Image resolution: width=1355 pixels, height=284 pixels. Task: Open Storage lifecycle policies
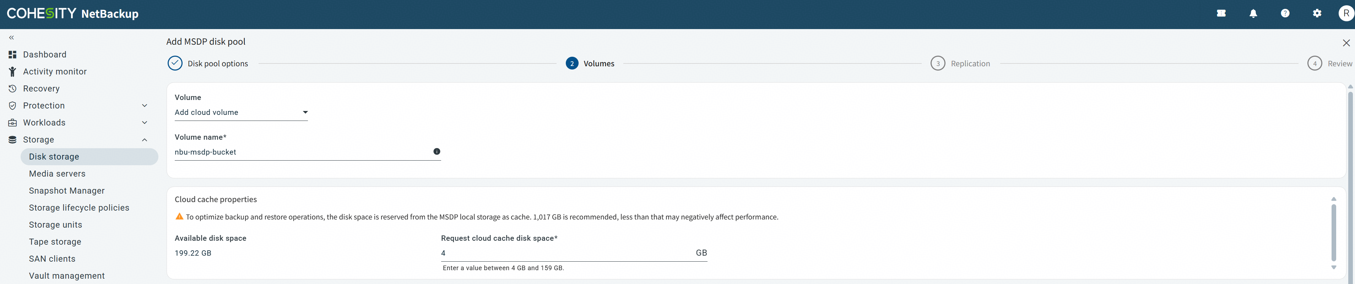(79, 208)
